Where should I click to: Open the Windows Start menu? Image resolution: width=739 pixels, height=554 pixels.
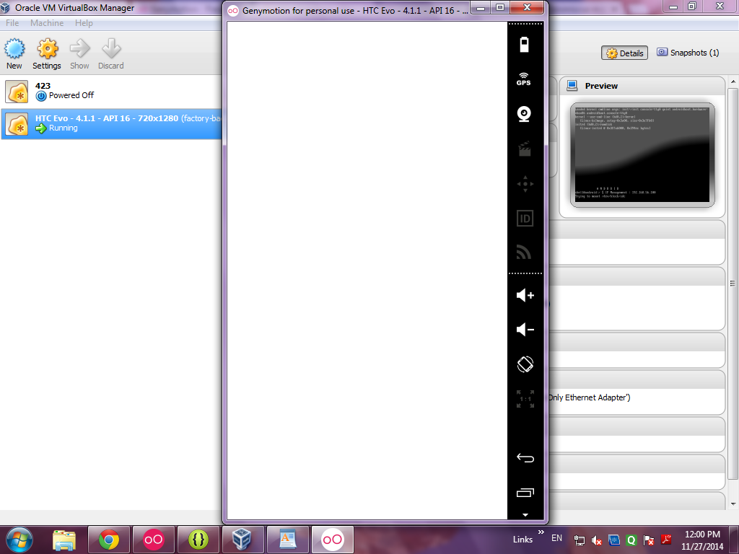pyautogui.click(x=19, y=540)
